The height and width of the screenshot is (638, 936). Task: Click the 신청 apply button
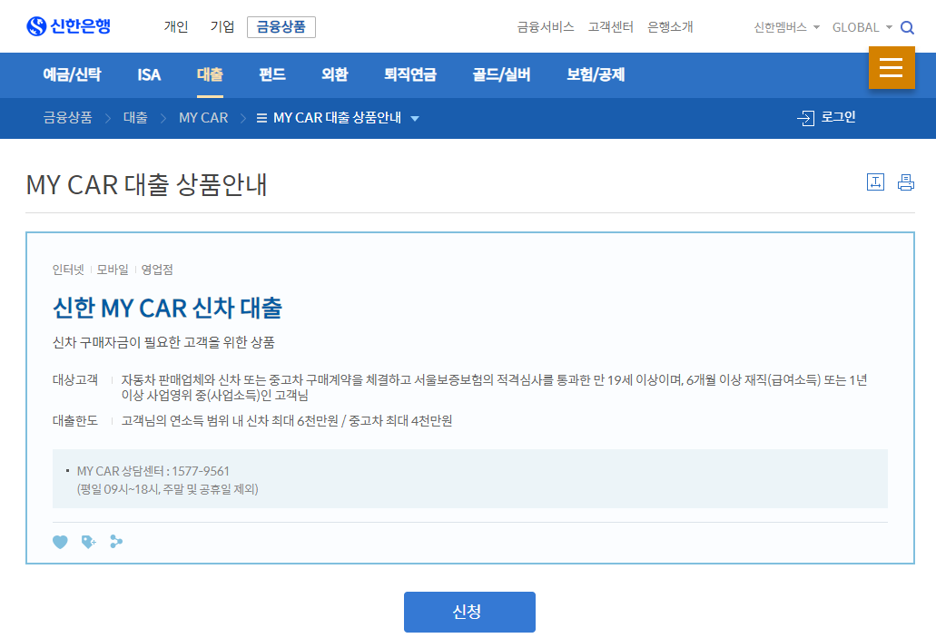[469, 612]
